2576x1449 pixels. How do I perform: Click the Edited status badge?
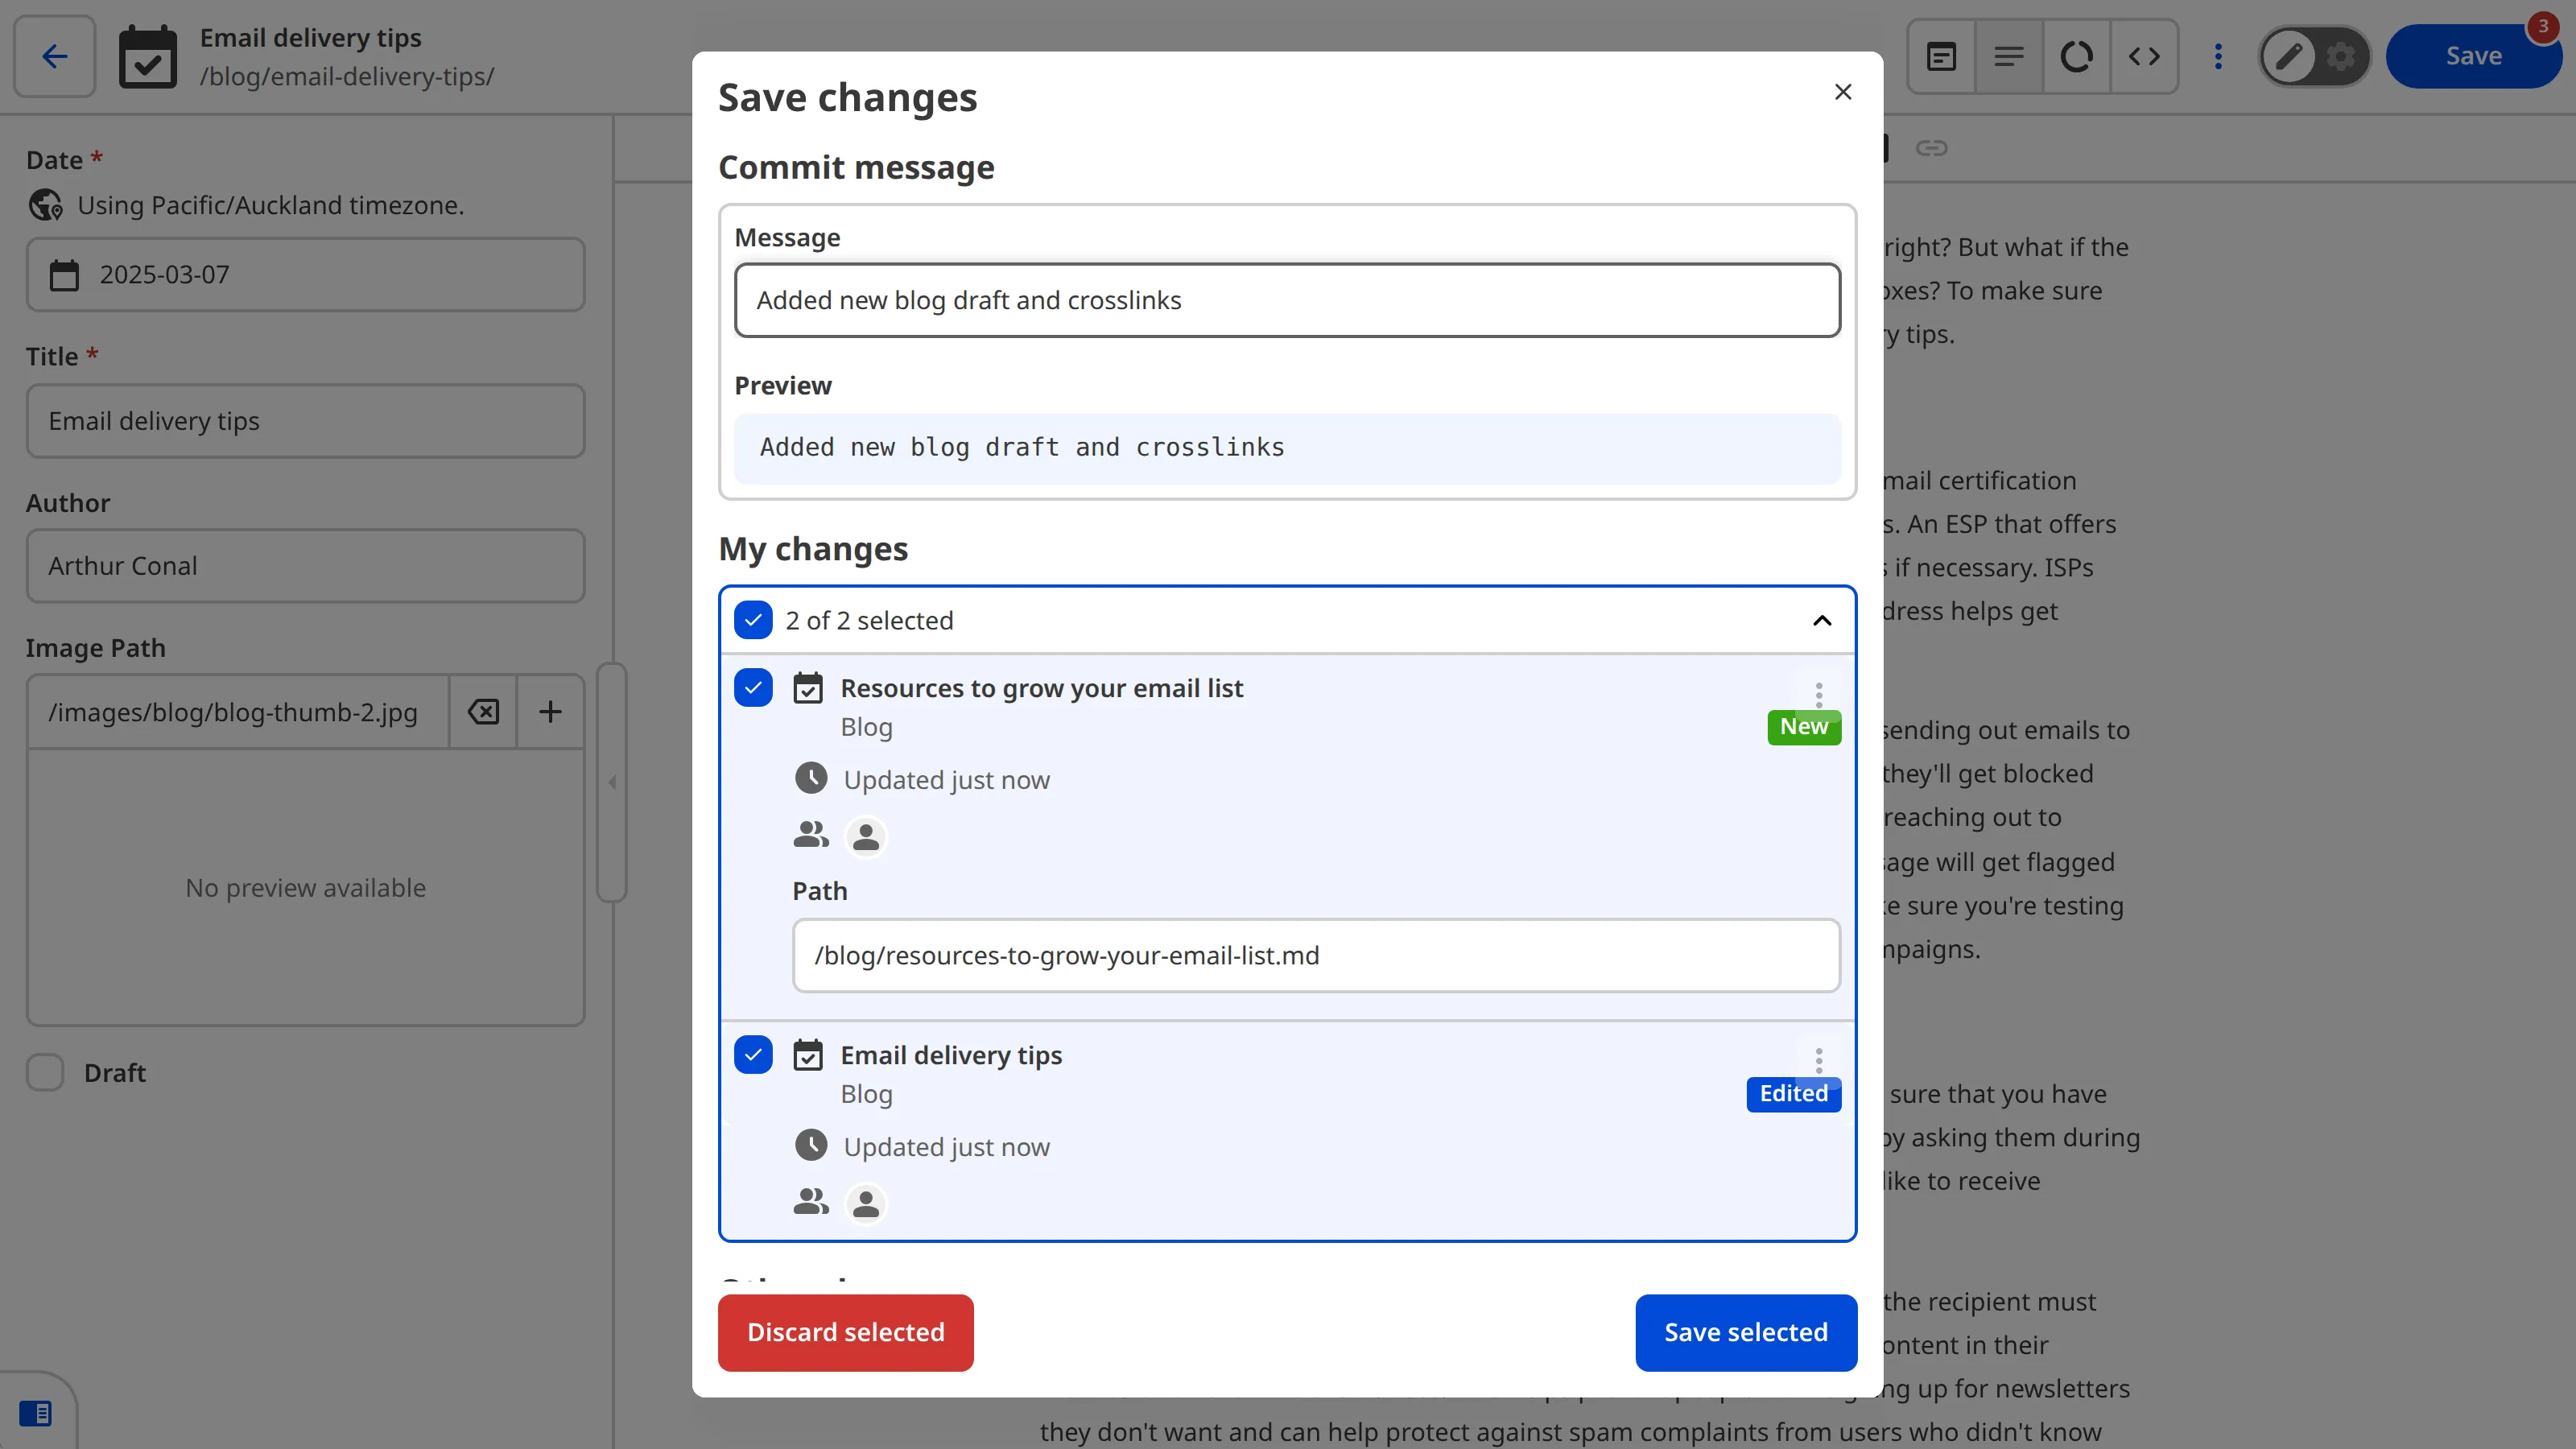(1793, 1094)
